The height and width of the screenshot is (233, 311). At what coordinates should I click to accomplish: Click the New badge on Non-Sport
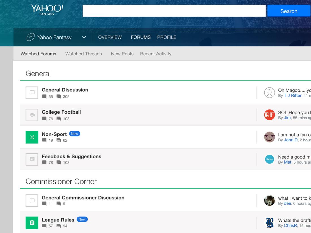(x=74, y=133)
